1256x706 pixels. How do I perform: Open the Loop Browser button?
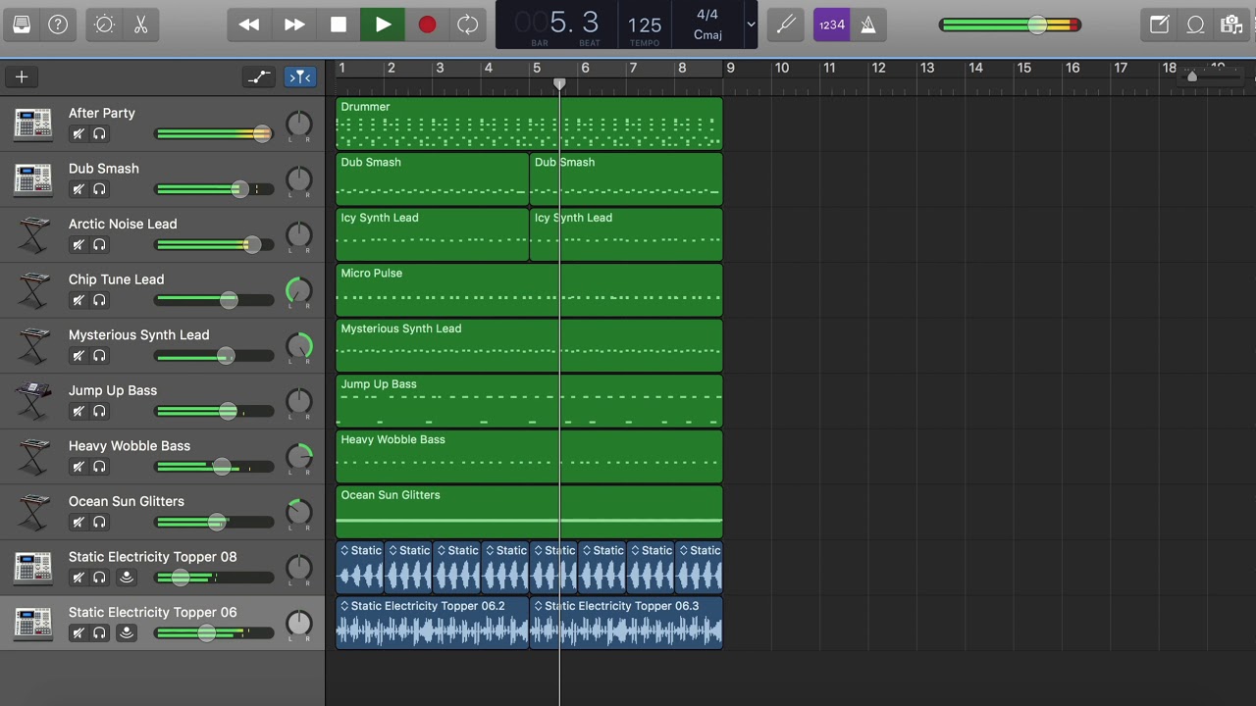click(x=1195, y=25)
